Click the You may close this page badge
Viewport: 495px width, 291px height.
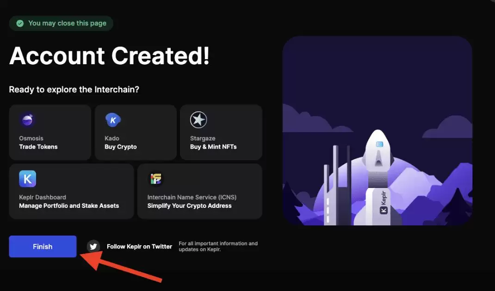click(61, 23)
